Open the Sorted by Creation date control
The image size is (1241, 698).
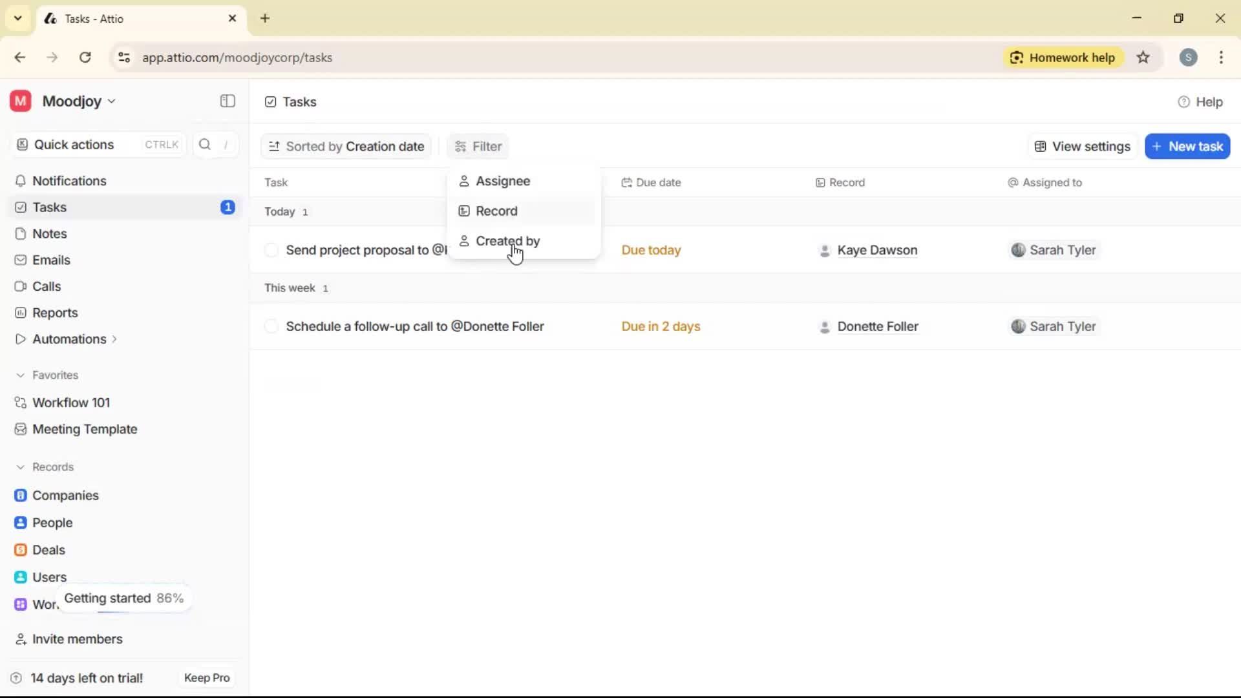point(346,147)
